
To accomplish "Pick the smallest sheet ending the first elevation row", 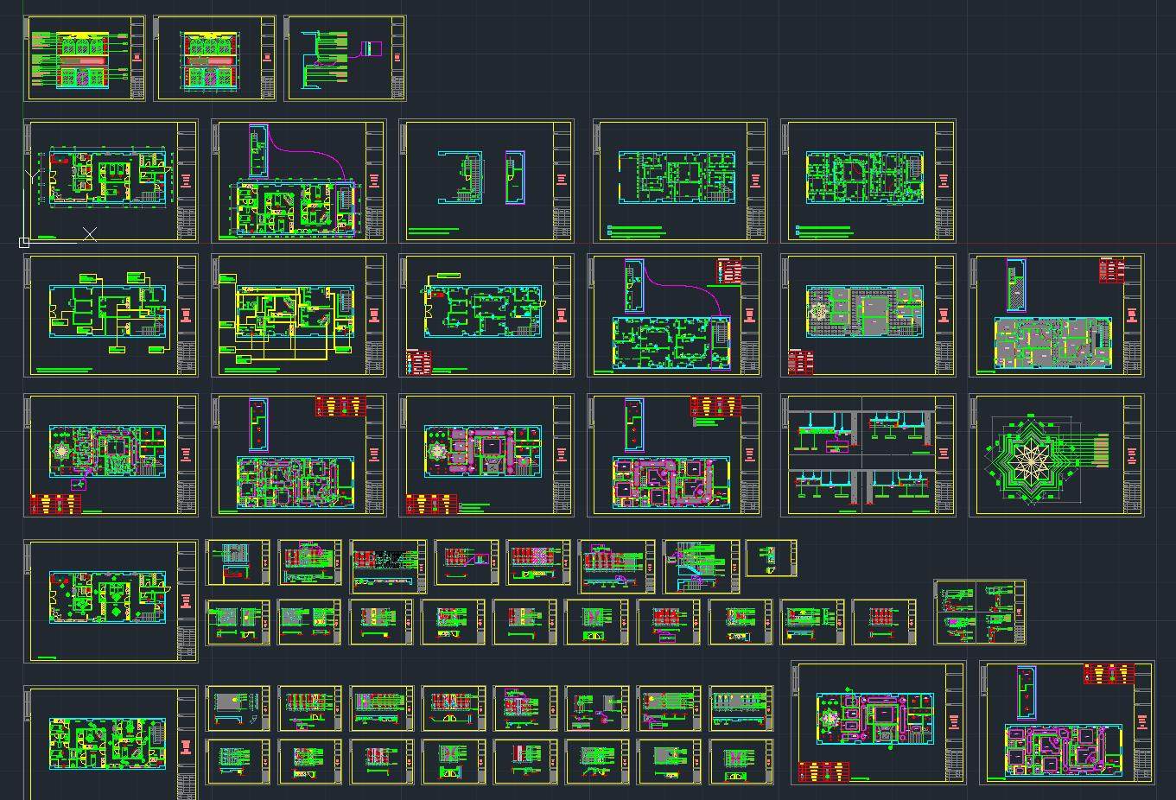I will pyautogui.click(x=771, y=558).
